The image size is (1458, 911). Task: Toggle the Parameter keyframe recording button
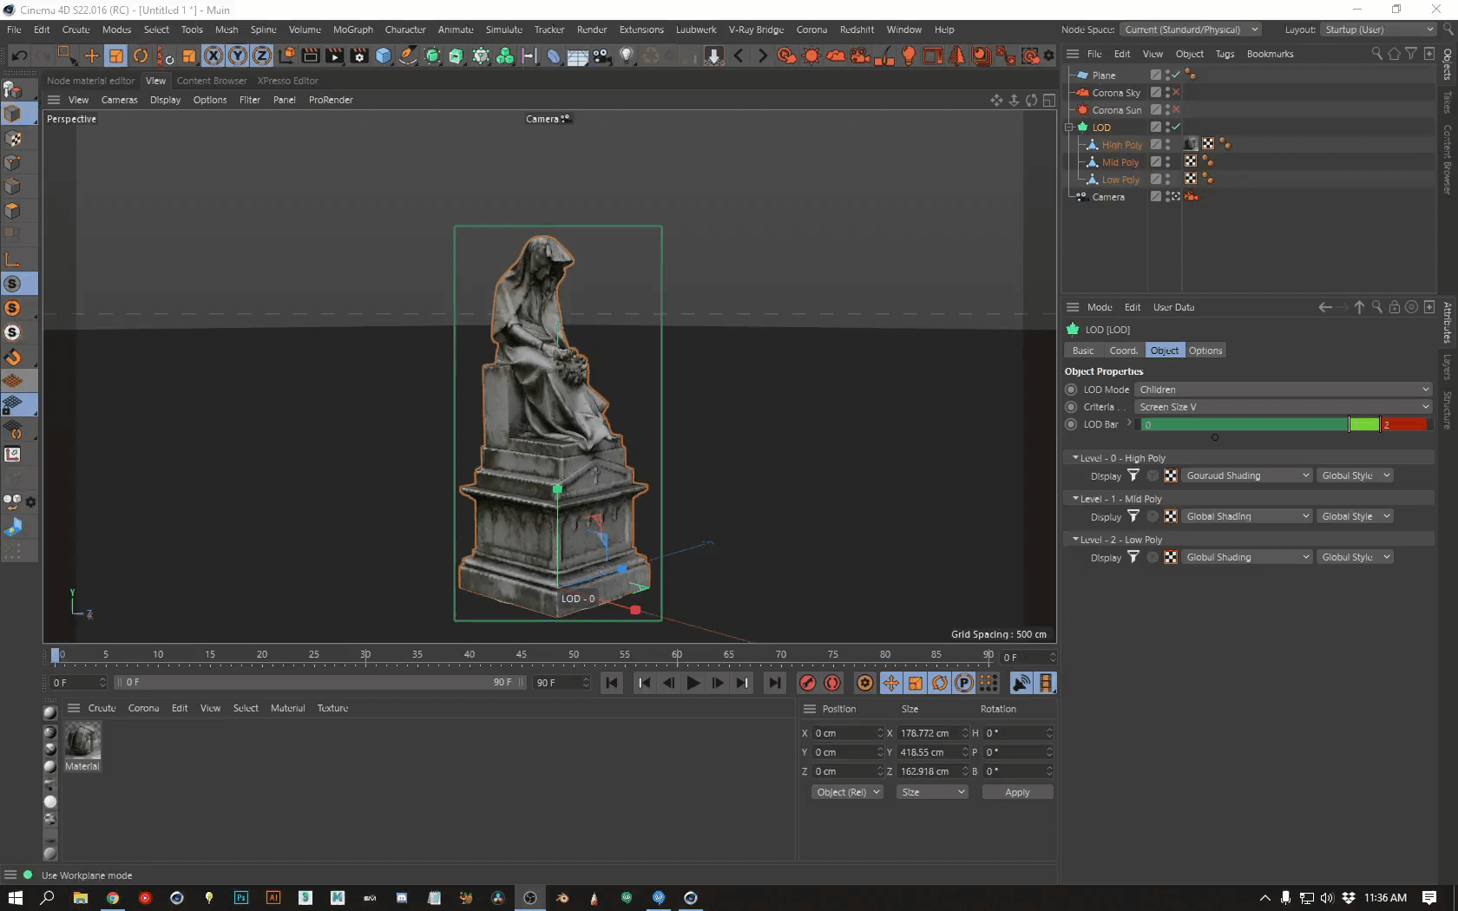(x=964, y=683)
